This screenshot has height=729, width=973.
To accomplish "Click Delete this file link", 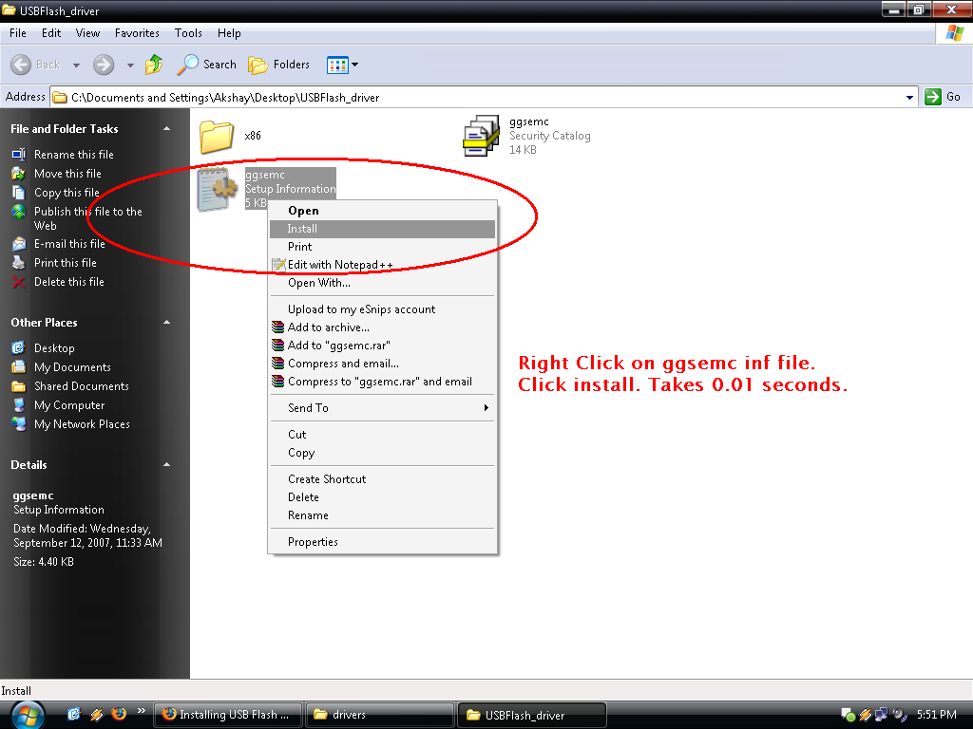I will [68, 282].
